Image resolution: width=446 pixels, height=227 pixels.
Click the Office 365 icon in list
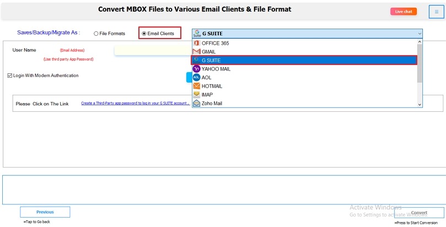pyautogui.click(x=196, y=43)
